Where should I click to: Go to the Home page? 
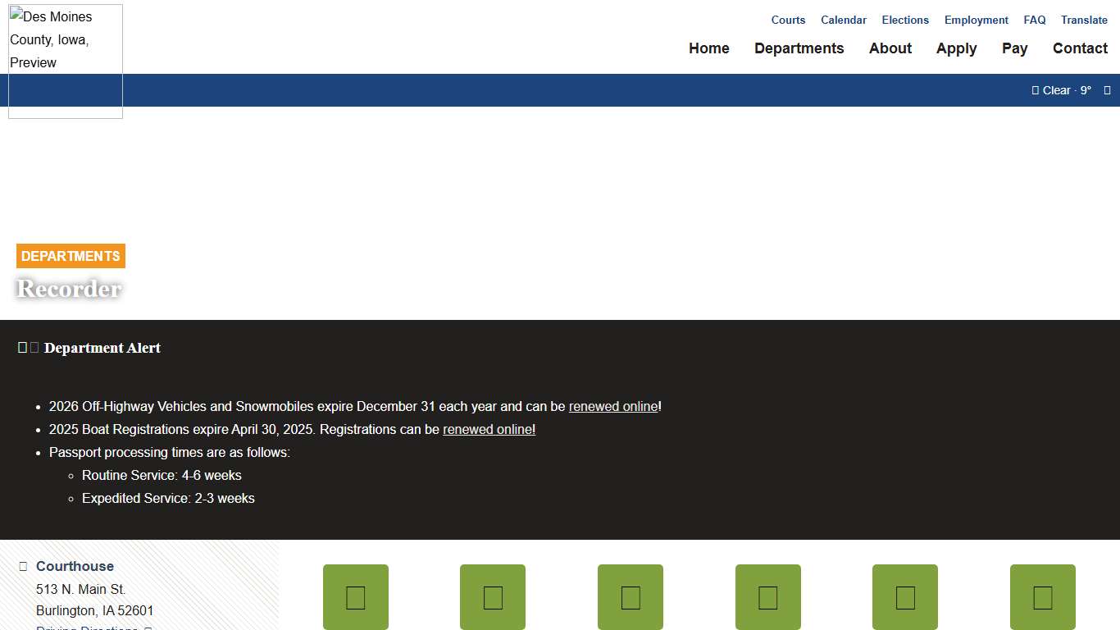(708, 48)
